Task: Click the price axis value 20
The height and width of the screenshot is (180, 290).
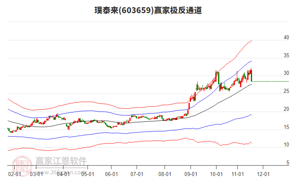Action: click(286, 109)
